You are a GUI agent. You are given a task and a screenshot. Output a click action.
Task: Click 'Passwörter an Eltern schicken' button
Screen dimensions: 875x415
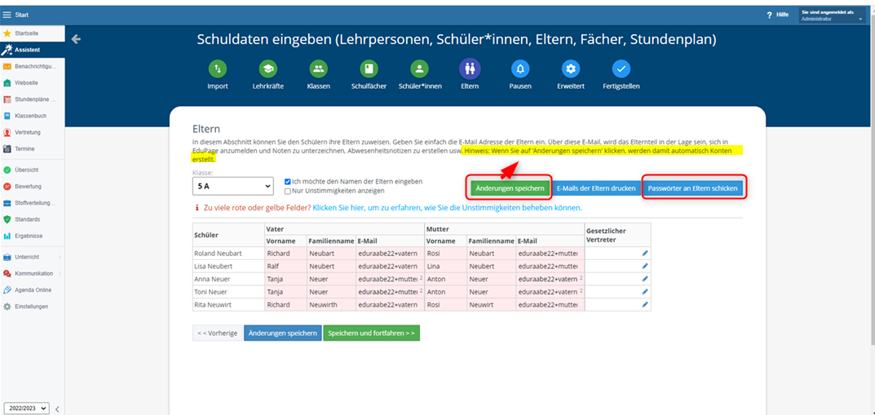[x=692, y=188]
